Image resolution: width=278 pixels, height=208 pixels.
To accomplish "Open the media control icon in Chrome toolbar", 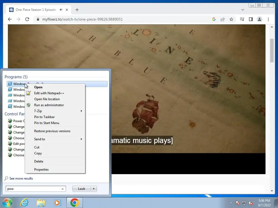I will click(242, 19).
